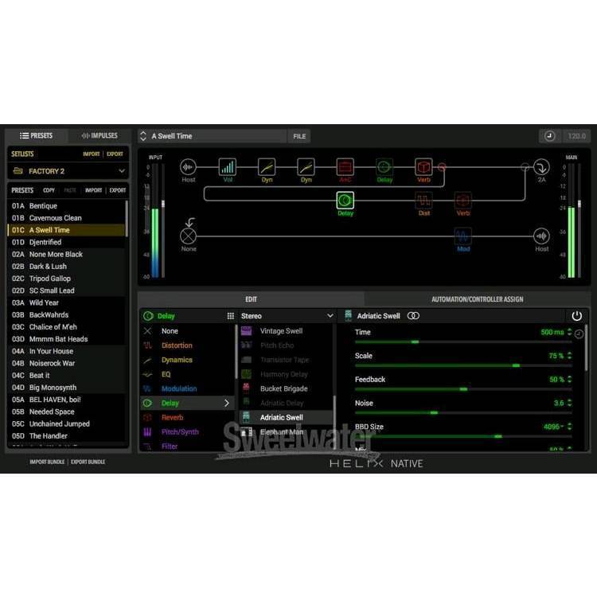Click setlists Export button
The width and height of the screenshot is (597, 597).
point(115,154)
